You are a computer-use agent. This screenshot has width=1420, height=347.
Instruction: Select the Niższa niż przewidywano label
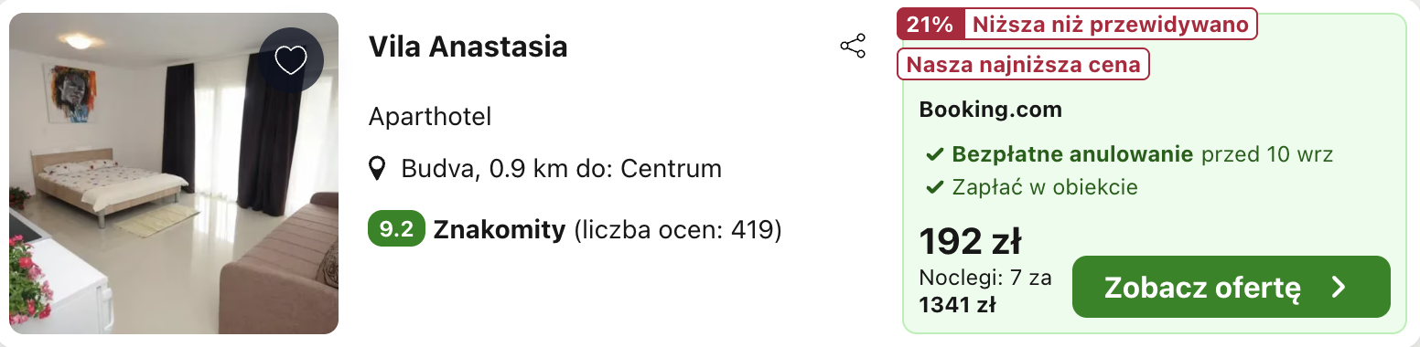tap(1111, 25)
